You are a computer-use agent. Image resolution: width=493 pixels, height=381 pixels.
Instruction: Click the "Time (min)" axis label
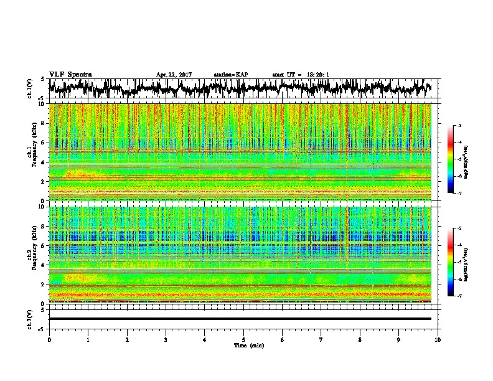[249, 346]
